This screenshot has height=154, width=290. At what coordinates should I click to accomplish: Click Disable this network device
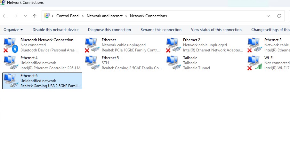55,30
